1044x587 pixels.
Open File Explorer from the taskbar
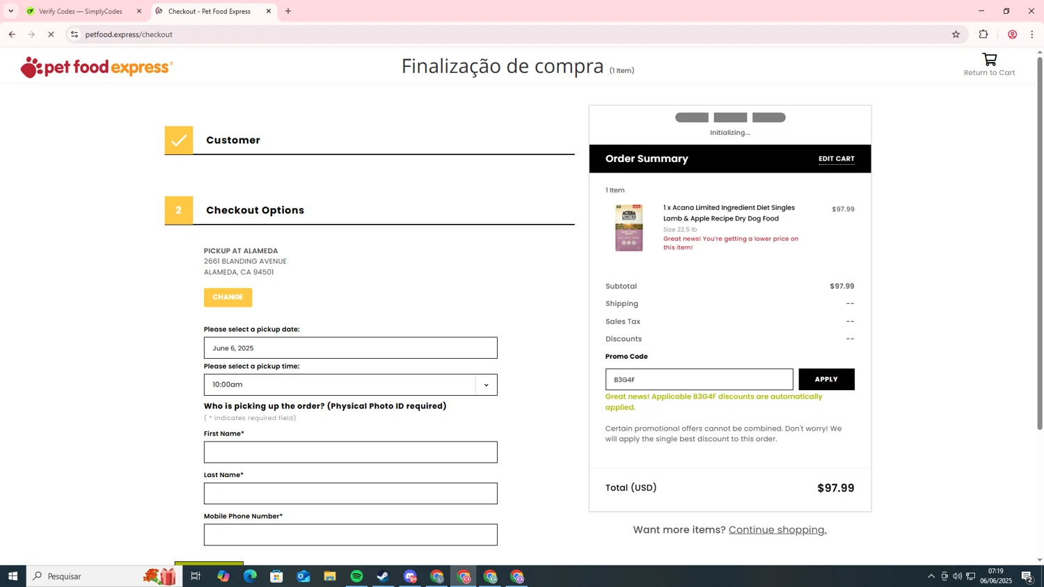coord(330,576)
